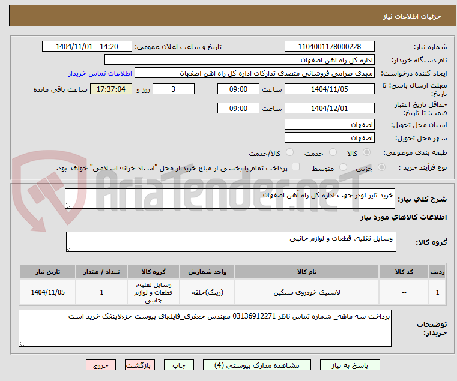457x381 pixels.
Task: Select the خدمت radio button
Action: click(333, 152)
